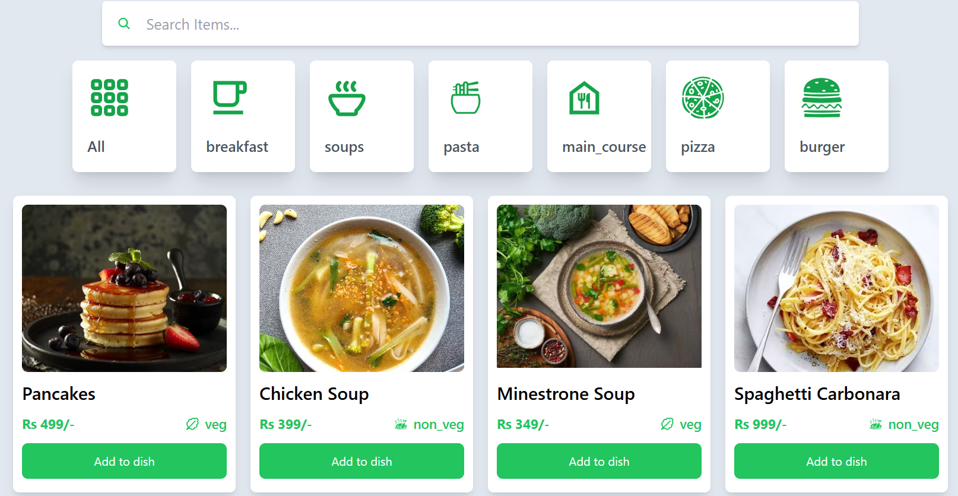Pick the pasta noodle box icon
This screenshot has width=958, height=496.
click(465, 98)
